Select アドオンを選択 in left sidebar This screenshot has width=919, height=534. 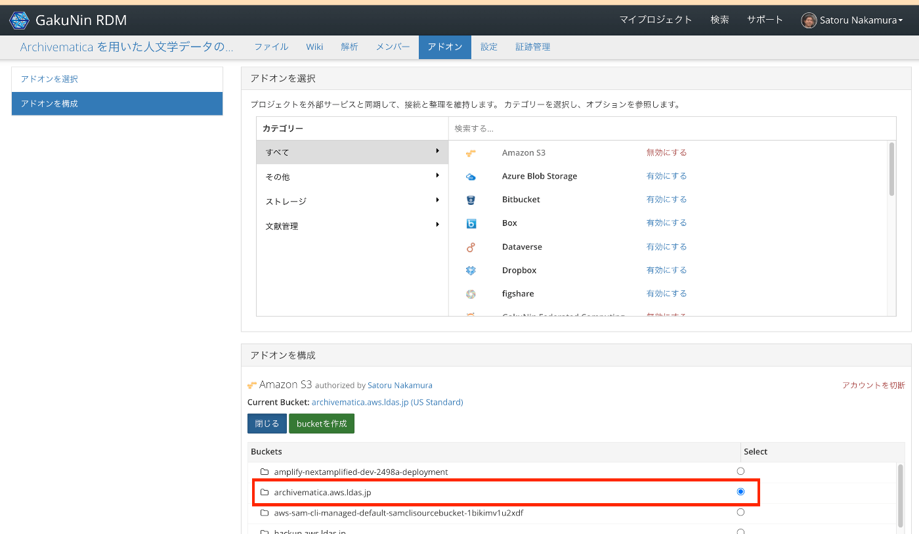click(117, 79)
